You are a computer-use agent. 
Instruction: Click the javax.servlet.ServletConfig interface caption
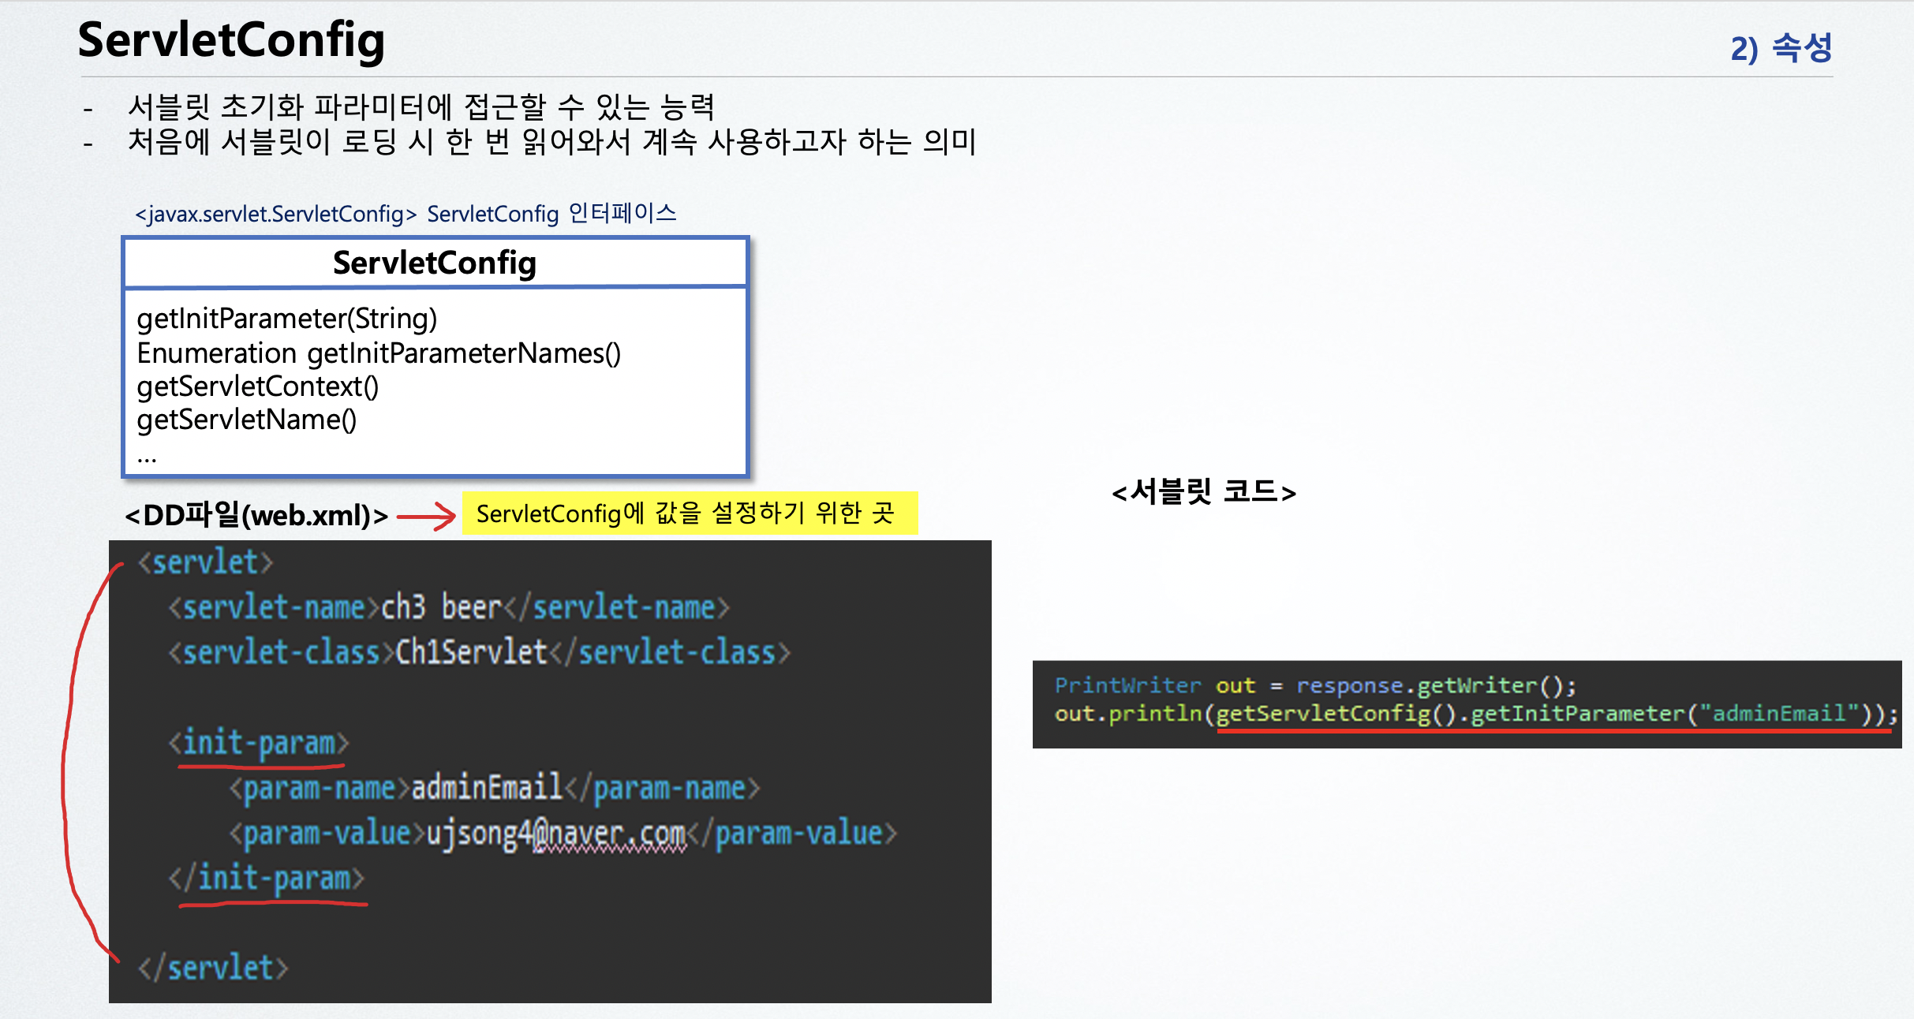406,214
